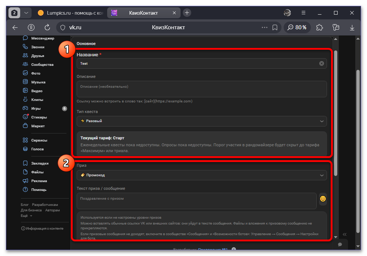The height and width of the screenshot is (256, 367).
Task: Open Сообщества communities section
Action: click(38, 65)
